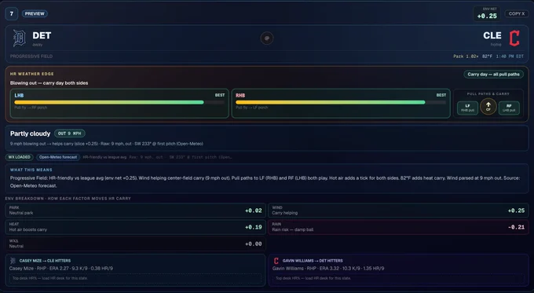Click the CASEY MIZE → CLE HITTERS header

coord(45,261)
